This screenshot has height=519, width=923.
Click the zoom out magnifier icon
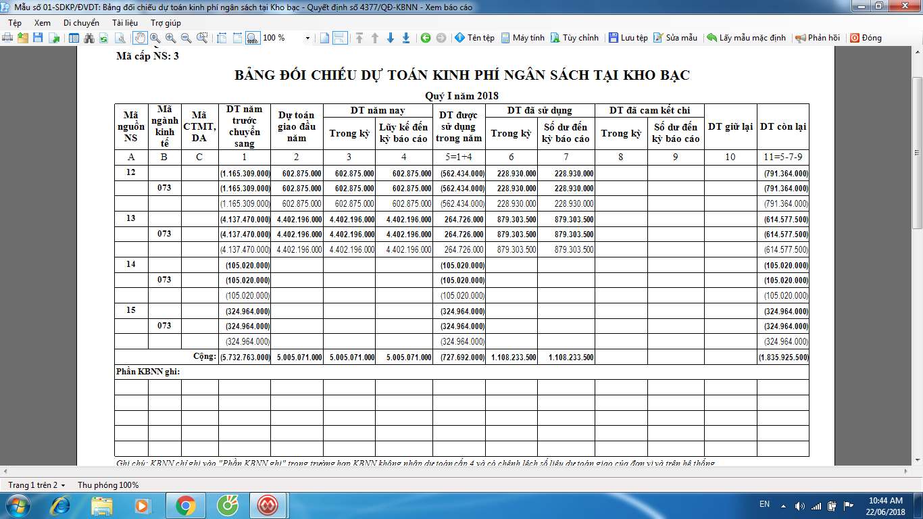pos(186,38)
